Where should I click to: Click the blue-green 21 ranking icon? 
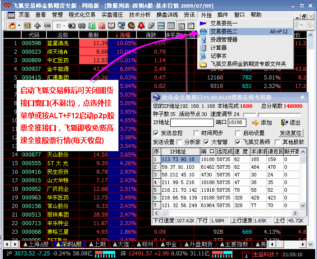(x=91, y=26)
